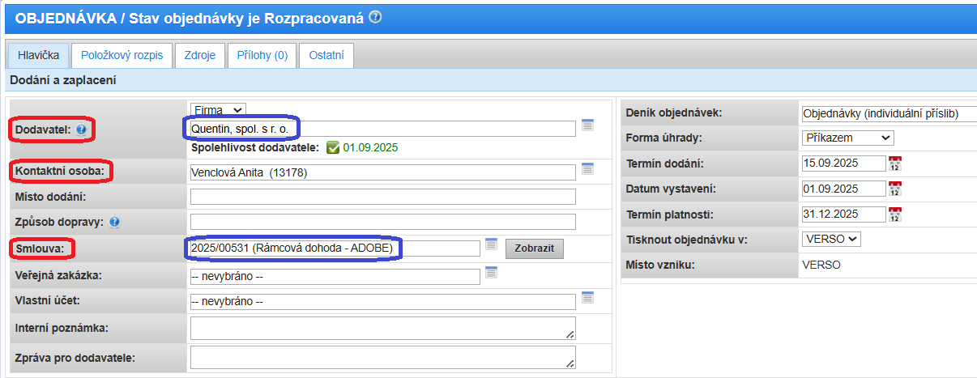Click the info icon beside Dodavatel label

[81, 129]
